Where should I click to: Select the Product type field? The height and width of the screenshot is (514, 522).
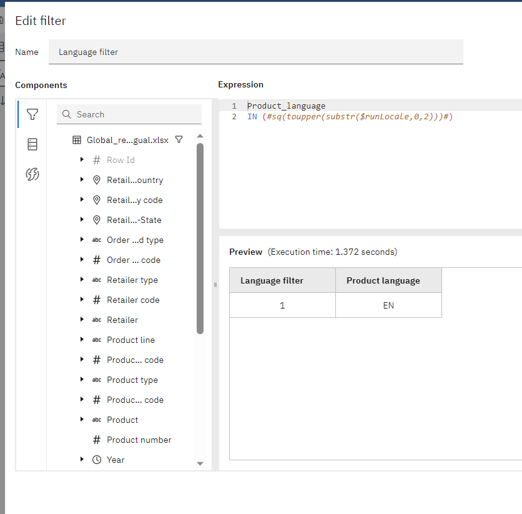pyautogui.click(x=132, y=380)
